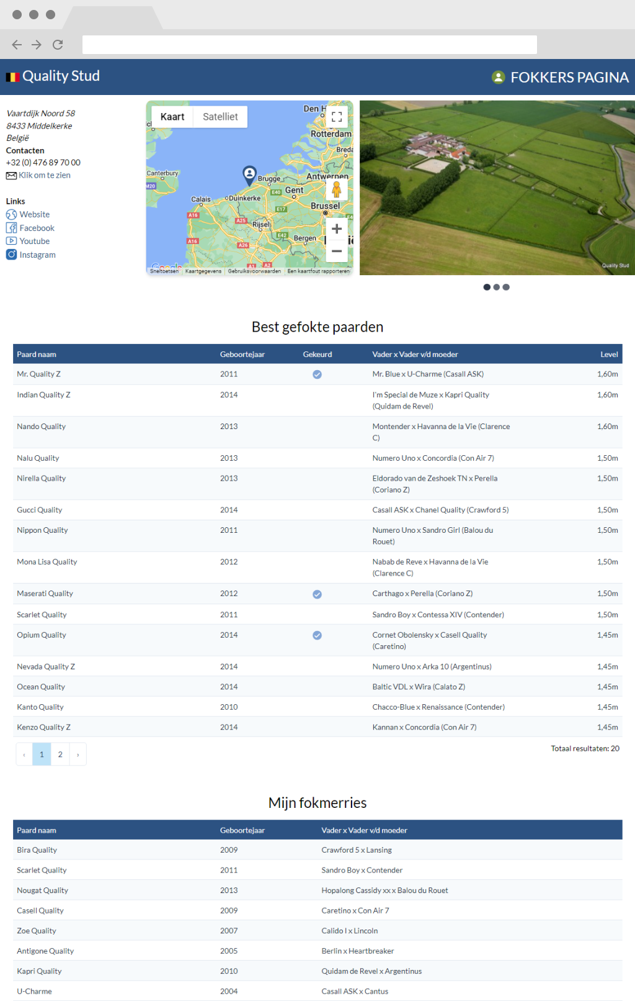
Task: Open Quality Stud header title
Action: click(x=61, y=76)
